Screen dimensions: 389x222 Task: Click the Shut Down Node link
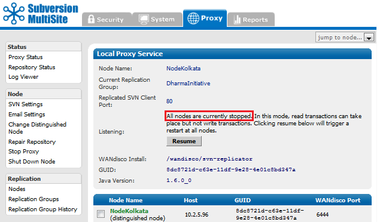[x=32, y=162]
